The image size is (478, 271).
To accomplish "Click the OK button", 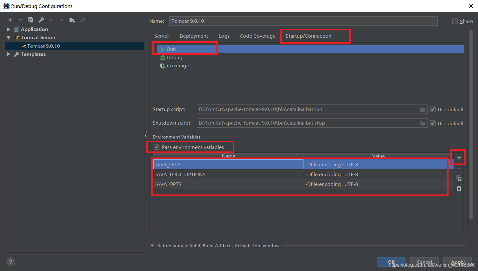I will point(391,262).
